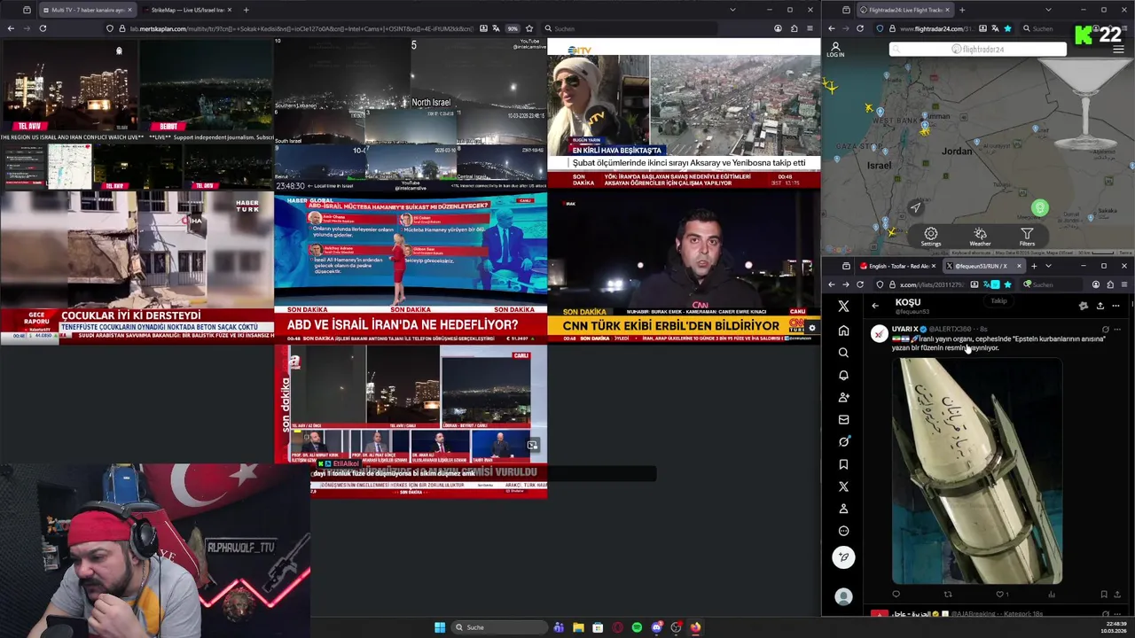Open X profile icon in sidebar
This screenshot has height=638, width=1135.
coord(843,509)
